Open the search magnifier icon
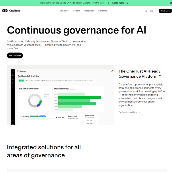This screenshot has height=172, width=172. pyautogui.click(x=146, y=11)
